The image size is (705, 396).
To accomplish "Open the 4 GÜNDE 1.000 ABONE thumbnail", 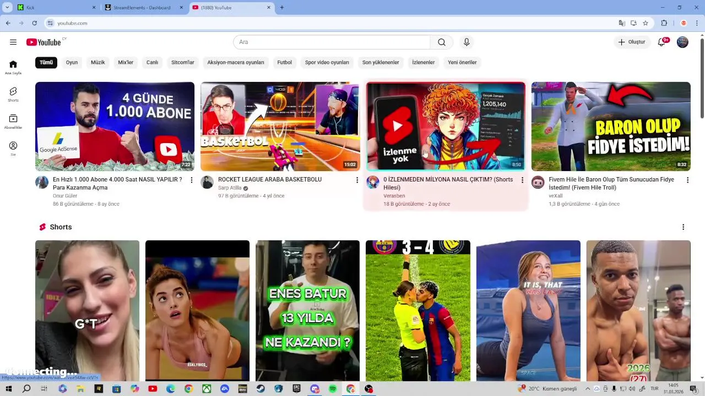I will 115,127.
